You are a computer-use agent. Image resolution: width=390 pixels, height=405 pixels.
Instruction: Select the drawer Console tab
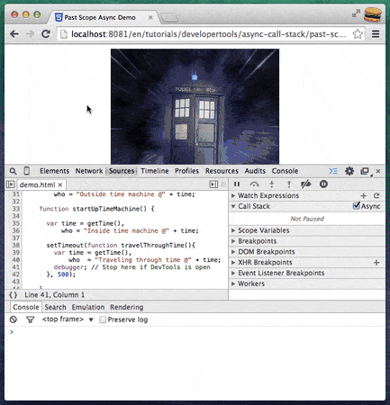(26, 307)
